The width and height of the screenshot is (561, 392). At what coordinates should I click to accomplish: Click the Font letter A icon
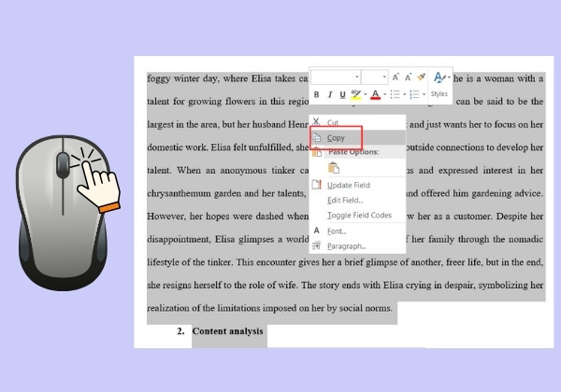pos(317,231)
